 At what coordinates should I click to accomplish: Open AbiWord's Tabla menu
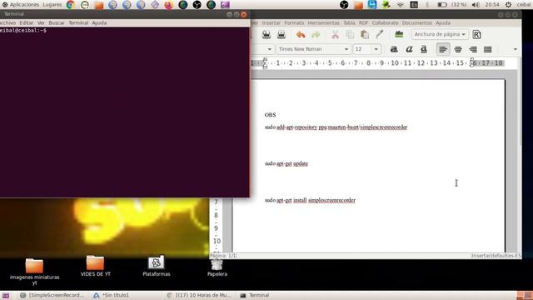[x=349, y=22]
